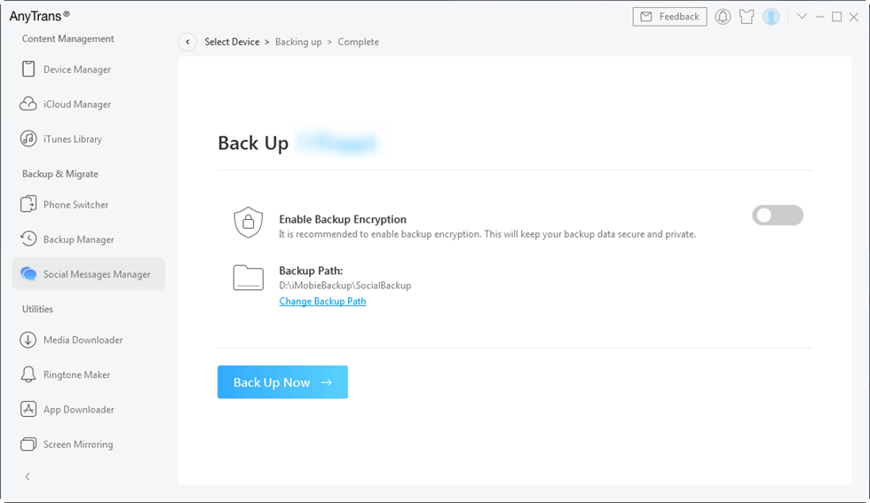This screenshot has width=870, height=503.
Task: Open the App Downloader store icon
Action: pos(28,409)
